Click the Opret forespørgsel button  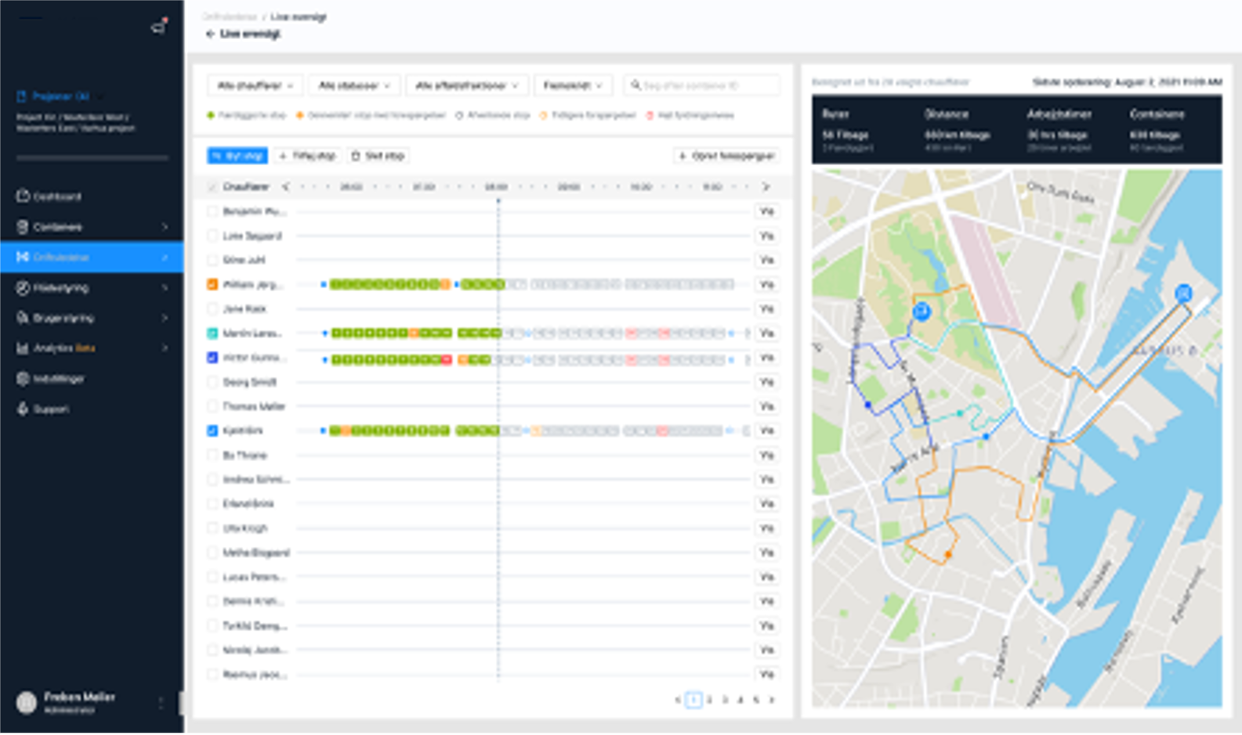click(x=727, y=156)
